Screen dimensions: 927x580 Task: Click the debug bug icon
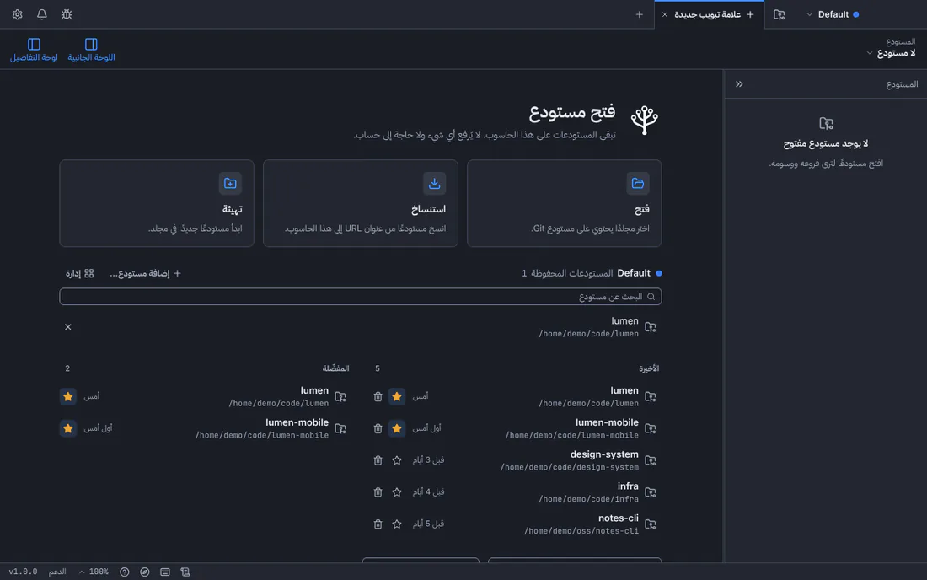(x=67, y=14)
